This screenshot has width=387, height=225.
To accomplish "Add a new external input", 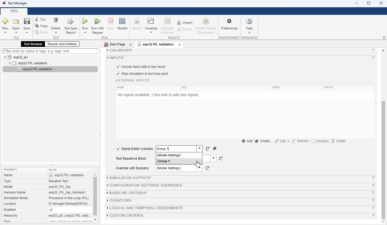I will coord(247,141).
